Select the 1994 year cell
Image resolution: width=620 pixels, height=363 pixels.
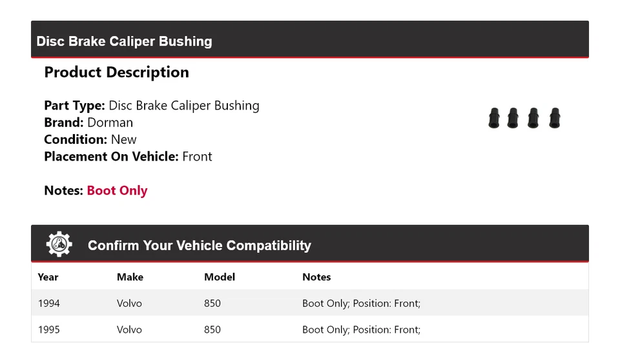(49, 303)
